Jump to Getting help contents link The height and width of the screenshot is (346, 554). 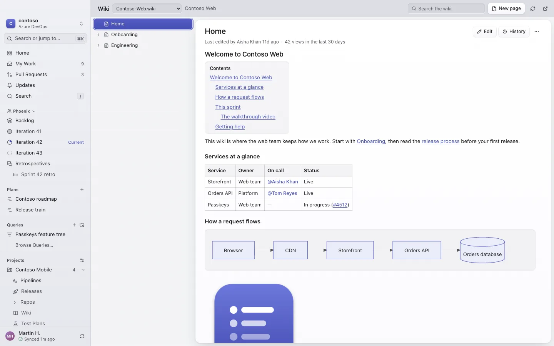coord(230,126)
